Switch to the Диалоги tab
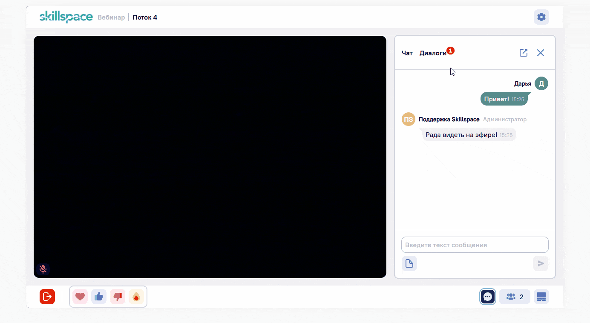 433,53
